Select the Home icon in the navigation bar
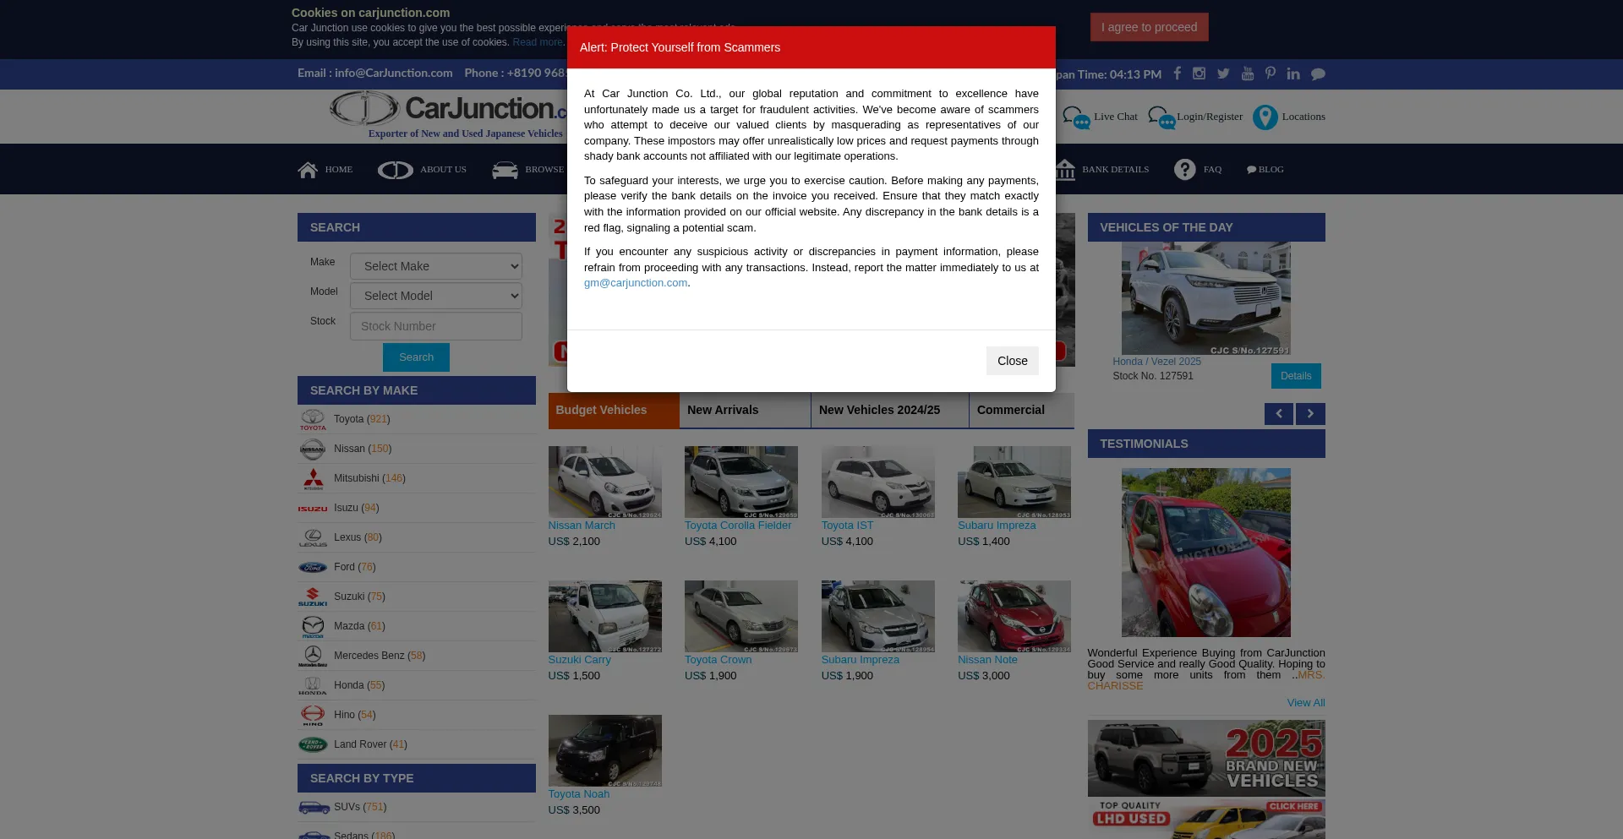1623x839 pixels. click(308, 169)
